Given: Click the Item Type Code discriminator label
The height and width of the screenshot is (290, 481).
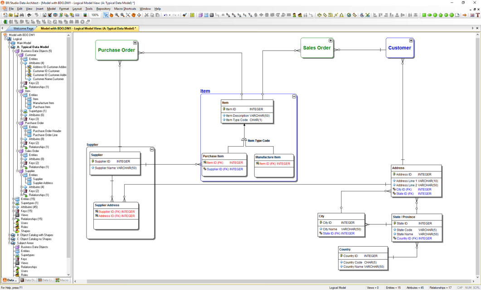Looking at the screenshot, I should [x=258, y=141].
